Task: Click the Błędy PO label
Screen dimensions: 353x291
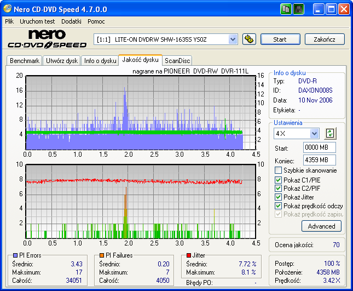Action: [199, 283]
